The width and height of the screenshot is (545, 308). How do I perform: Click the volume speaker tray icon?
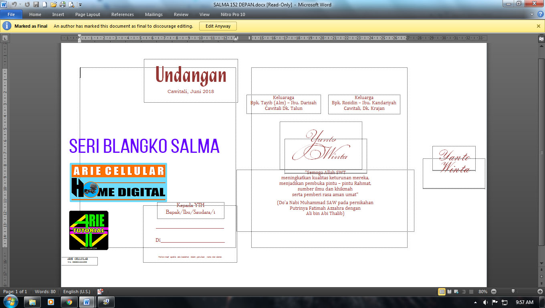pos(485,302)
